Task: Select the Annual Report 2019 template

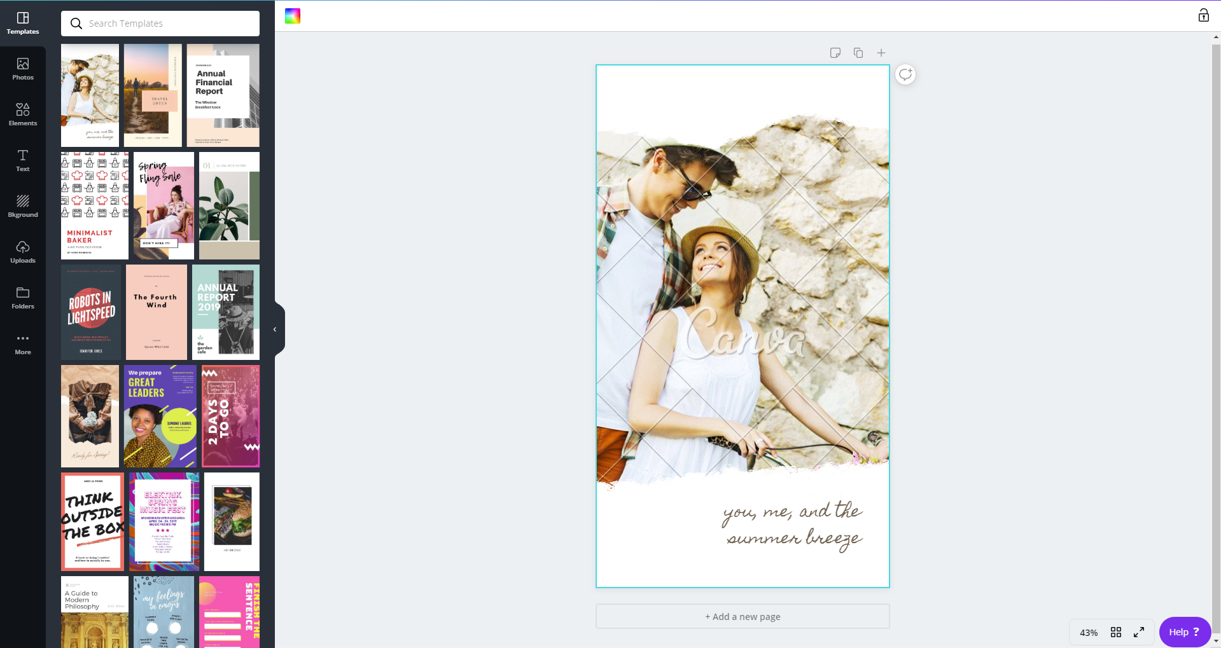Action: [x=226, y=312]
